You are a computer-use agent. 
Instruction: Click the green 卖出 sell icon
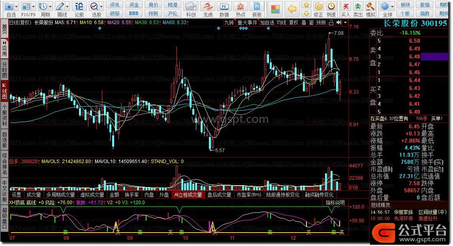(358, 6)
